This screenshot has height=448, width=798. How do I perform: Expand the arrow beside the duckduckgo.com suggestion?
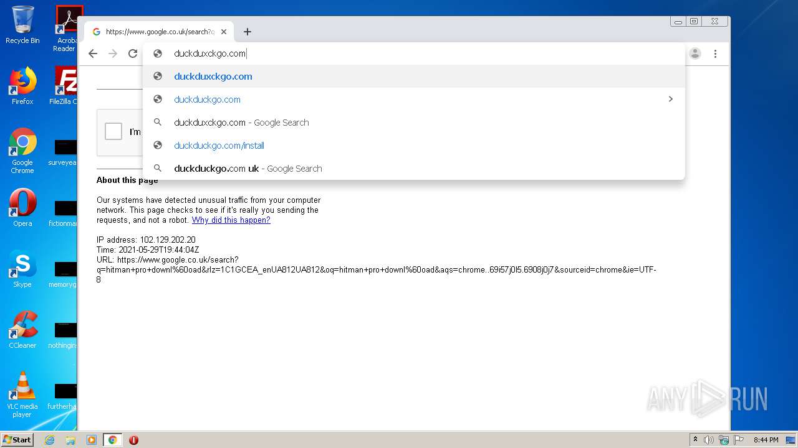[x=670, y=99]
